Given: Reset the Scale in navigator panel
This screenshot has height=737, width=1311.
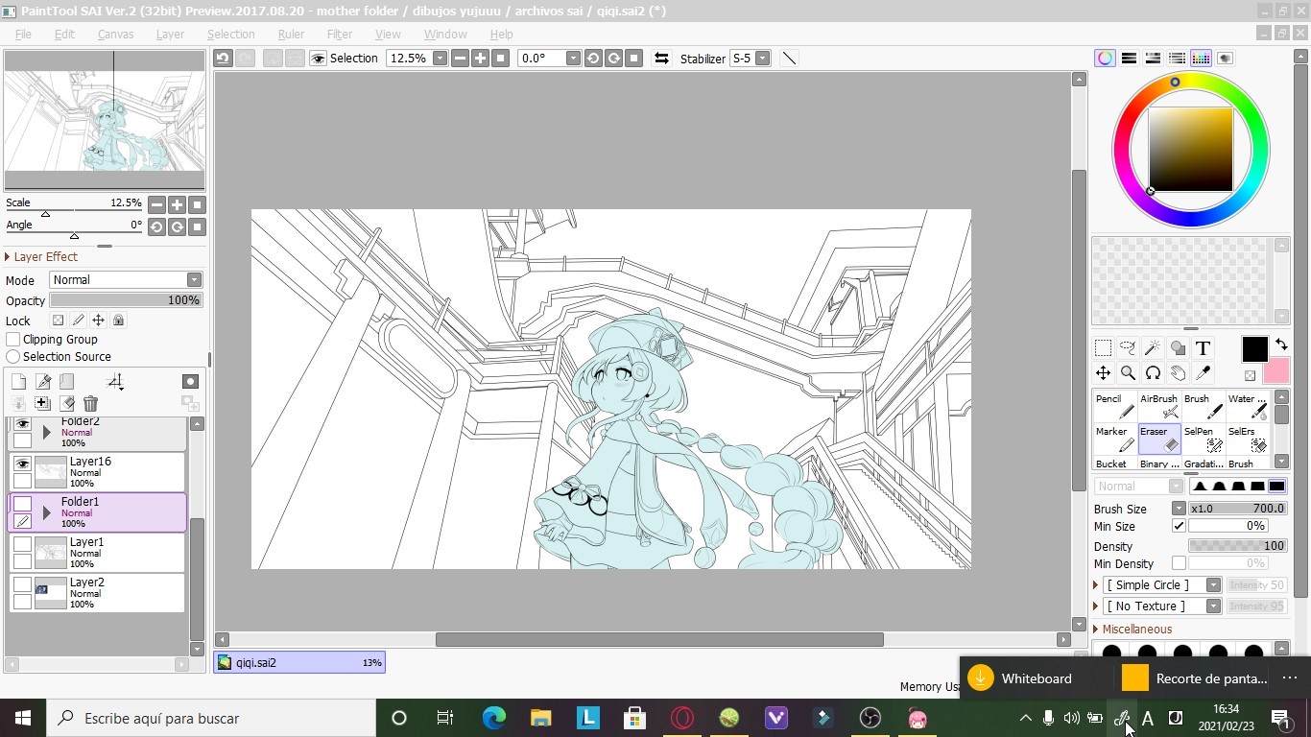Looking at the screenshot, I should [x=197, y=204].
